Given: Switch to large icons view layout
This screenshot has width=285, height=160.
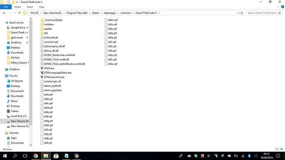Looking at the screenshot, I should pyautogui.click(x=282, y=149).
